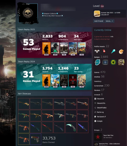Select the 8% game cover in Replay 2024
Screen dimensions: 127x146
[x=55, y=80]
